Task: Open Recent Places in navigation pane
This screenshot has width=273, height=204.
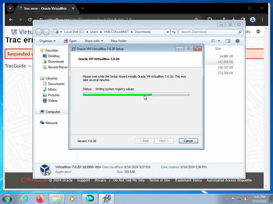Action: 58,67
